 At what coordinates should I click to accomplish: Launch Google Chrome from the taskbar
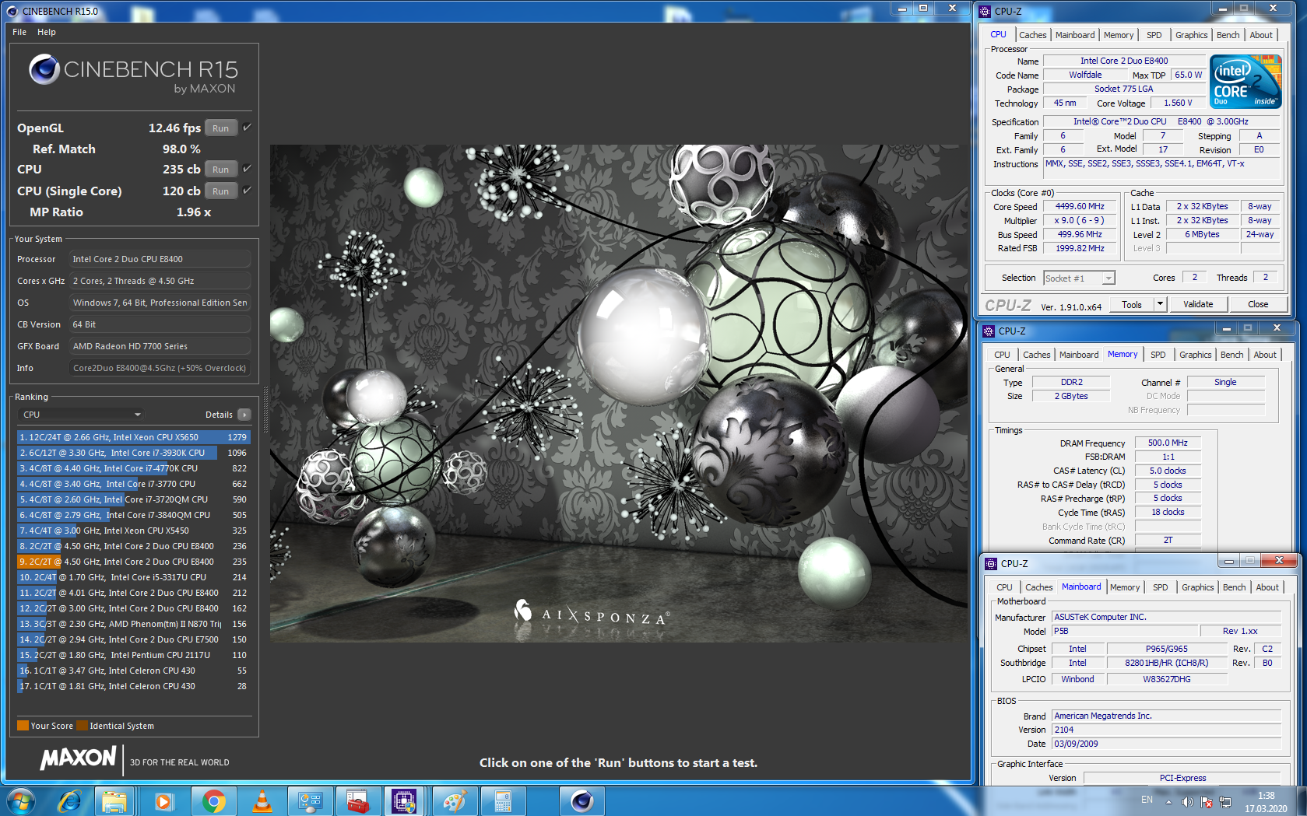(213, 800)
